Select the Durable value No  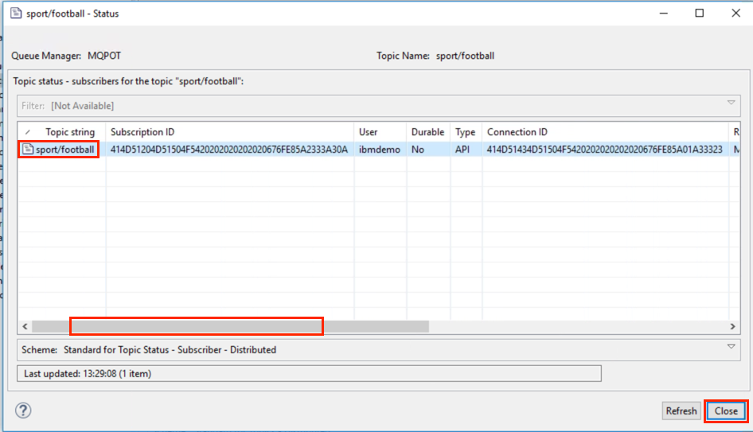tap(417, 150)
